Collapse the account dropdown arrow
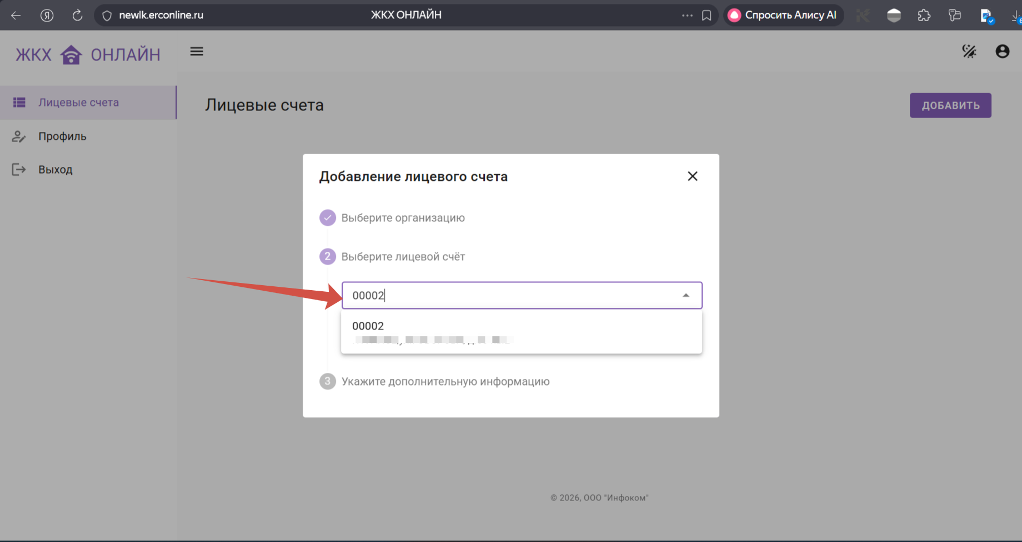The image size is (1022, 542). pyautogui.click(x=686, y=296)
